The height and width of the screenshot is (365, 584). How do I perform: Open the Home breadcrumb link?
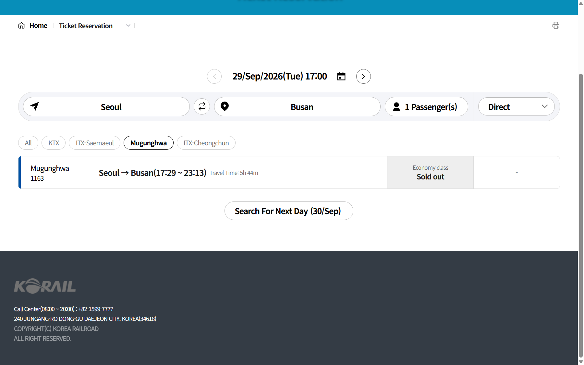point(38,26)
